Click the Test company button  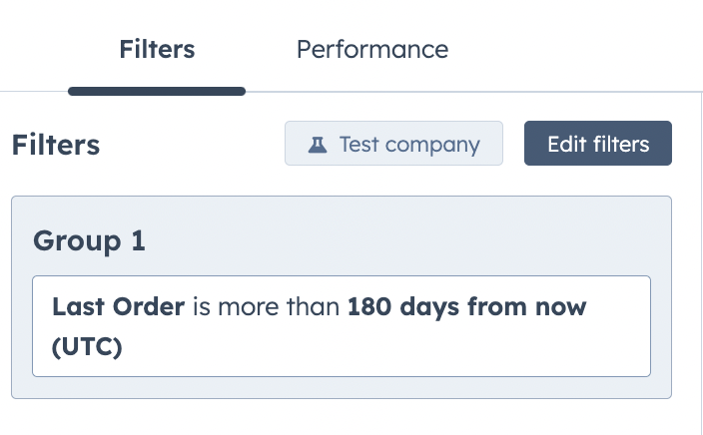[x=393, y=144]
